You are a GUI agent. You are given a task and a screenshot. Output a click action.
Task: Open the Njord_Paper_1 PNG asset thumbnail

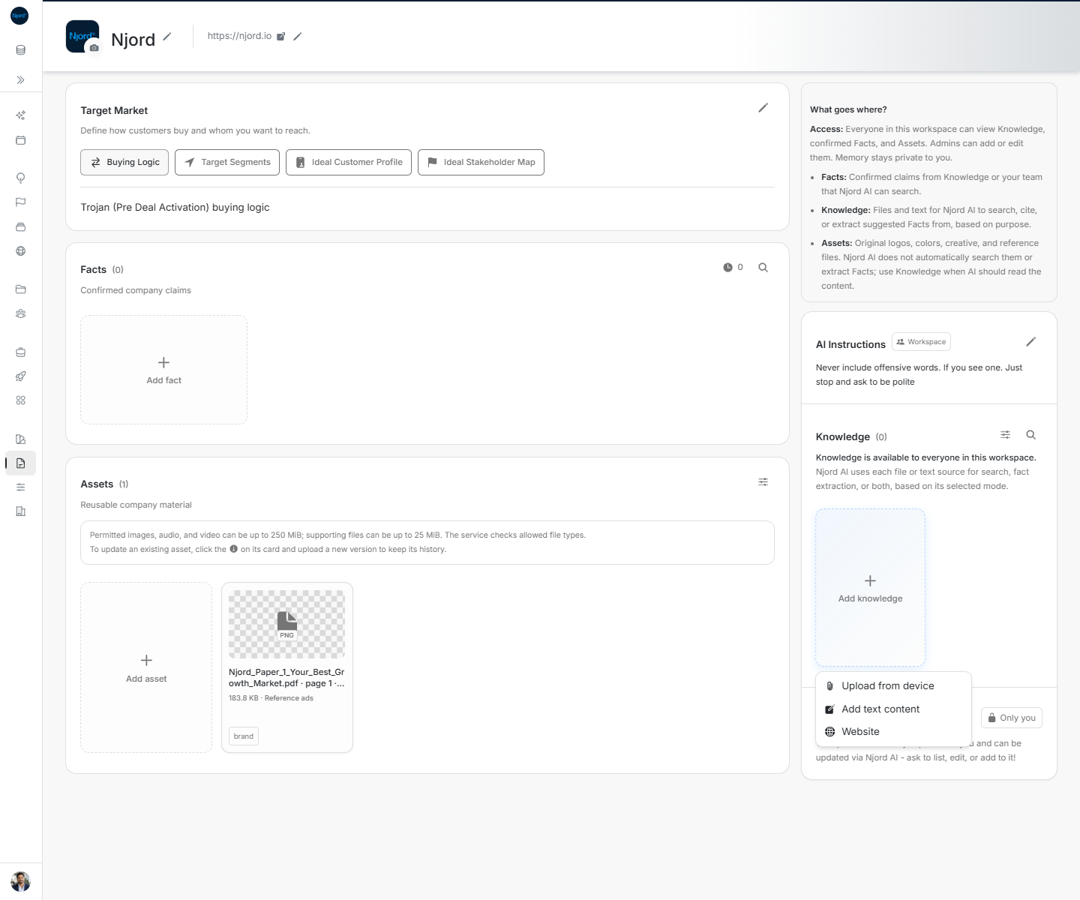point(286,624)
